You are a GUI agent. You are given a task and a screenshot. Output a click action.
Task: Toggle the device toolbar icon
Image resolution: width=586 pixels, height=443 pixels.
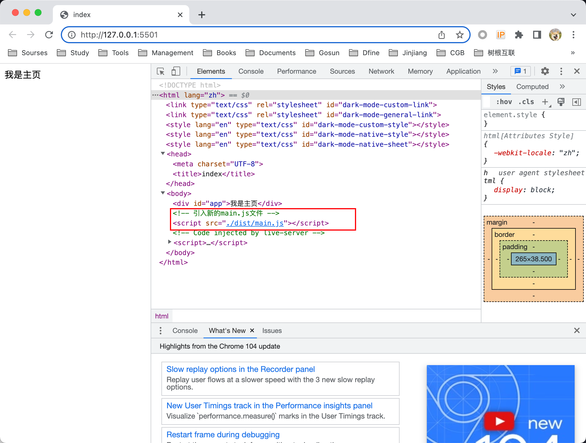pos(176,71)
